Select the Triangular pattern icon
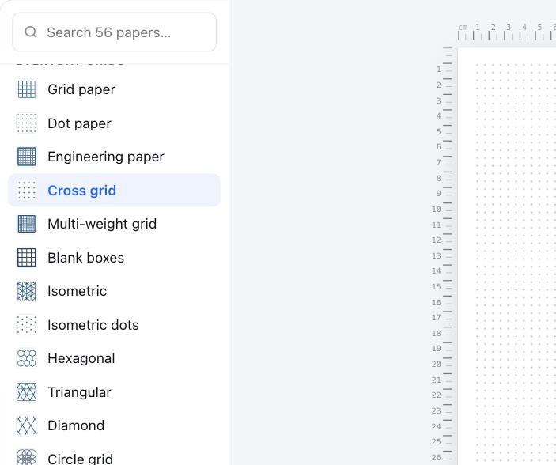The image size is (556, 465). pos(27,392)
